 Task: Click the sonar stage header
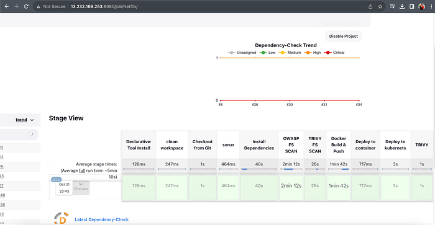pyautogui.click(x=228, y=145)
